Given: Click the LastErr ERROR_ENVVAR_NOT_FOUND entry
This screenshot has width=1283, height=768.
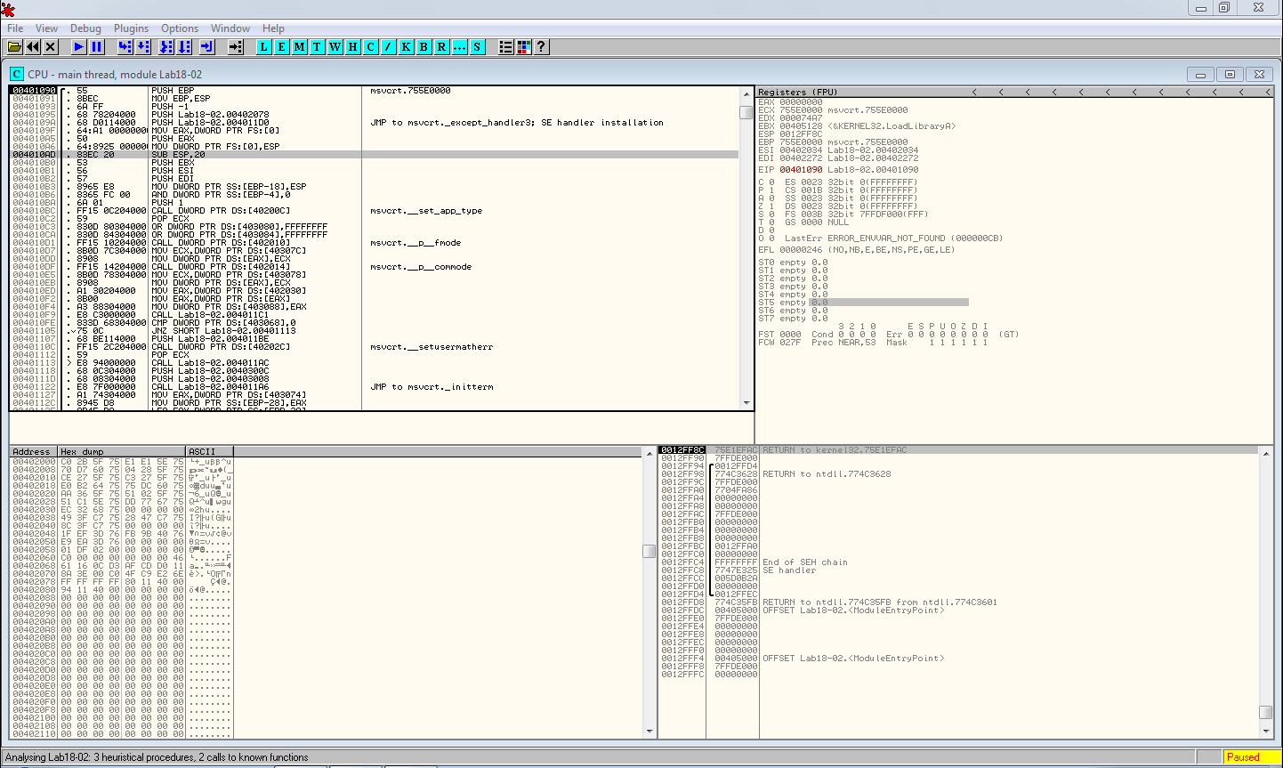Looking at the screenshot, I should [893, 238].
